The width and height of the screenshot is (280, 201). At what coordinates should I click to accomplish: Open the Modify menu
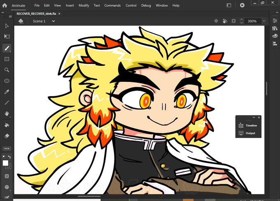point(84,5)
